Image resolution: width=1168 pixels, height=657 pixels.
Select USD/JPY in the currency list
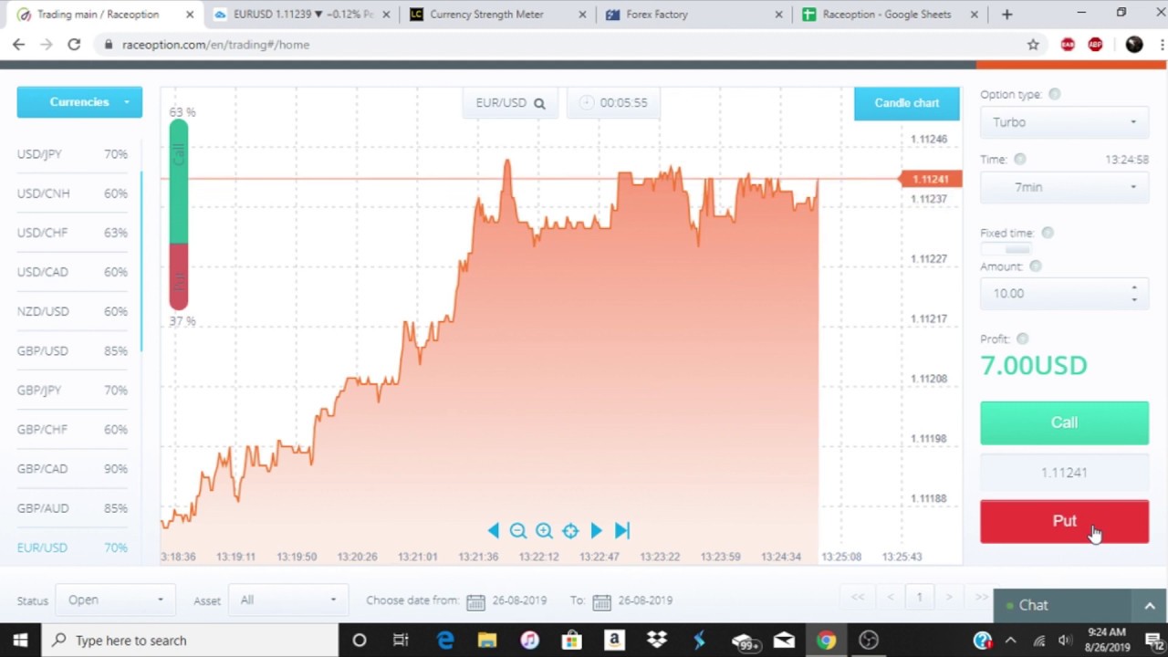point(72,154)
